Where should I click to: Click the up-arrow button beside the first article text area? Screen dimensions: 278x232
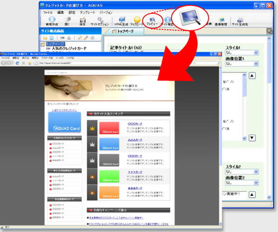(x=252, y=76)
